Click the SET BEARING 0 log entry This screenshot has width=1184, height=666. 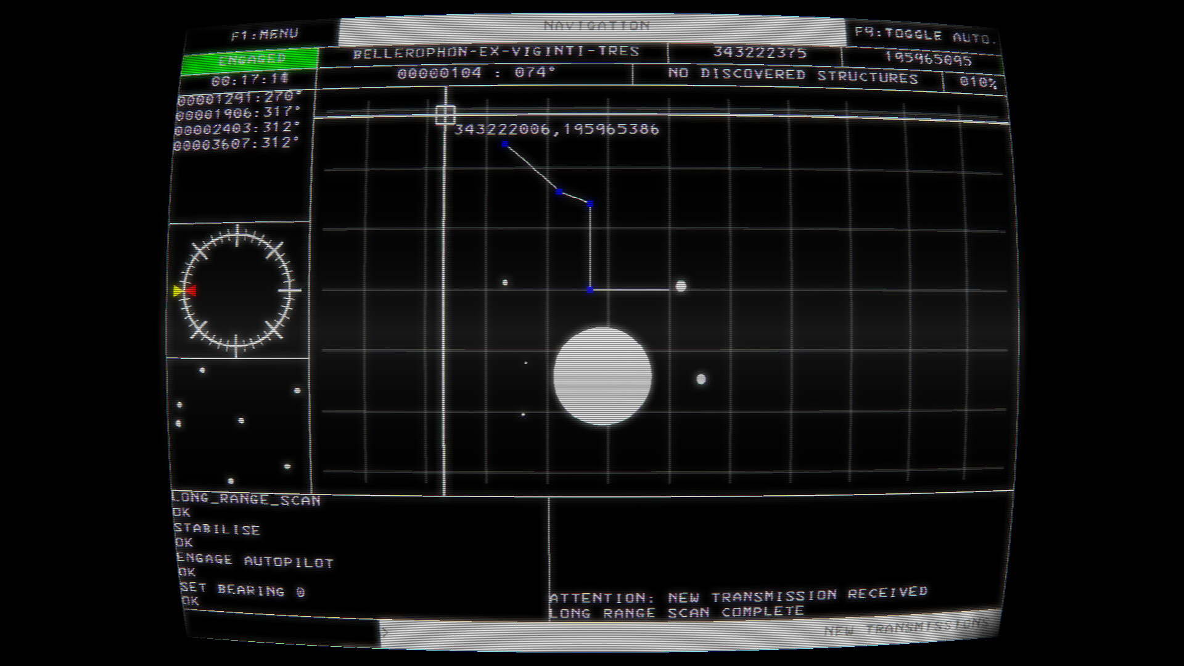coord(242,590)
